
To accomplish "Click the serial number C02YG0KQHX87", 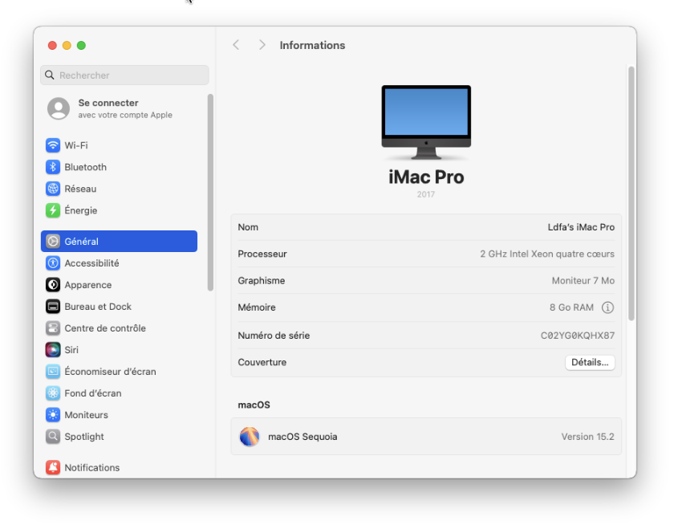I will (578, 336).
